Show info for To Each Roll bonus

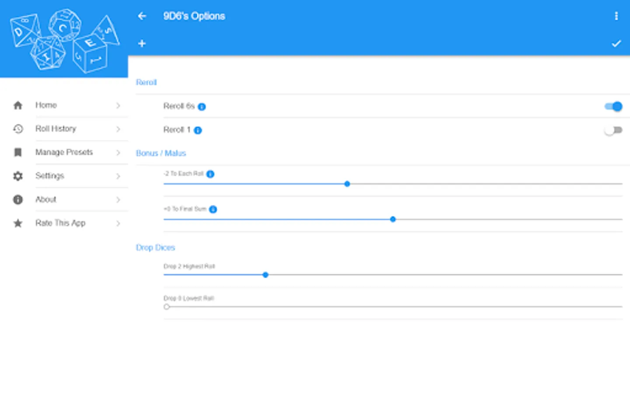click(x=210, y=174)
